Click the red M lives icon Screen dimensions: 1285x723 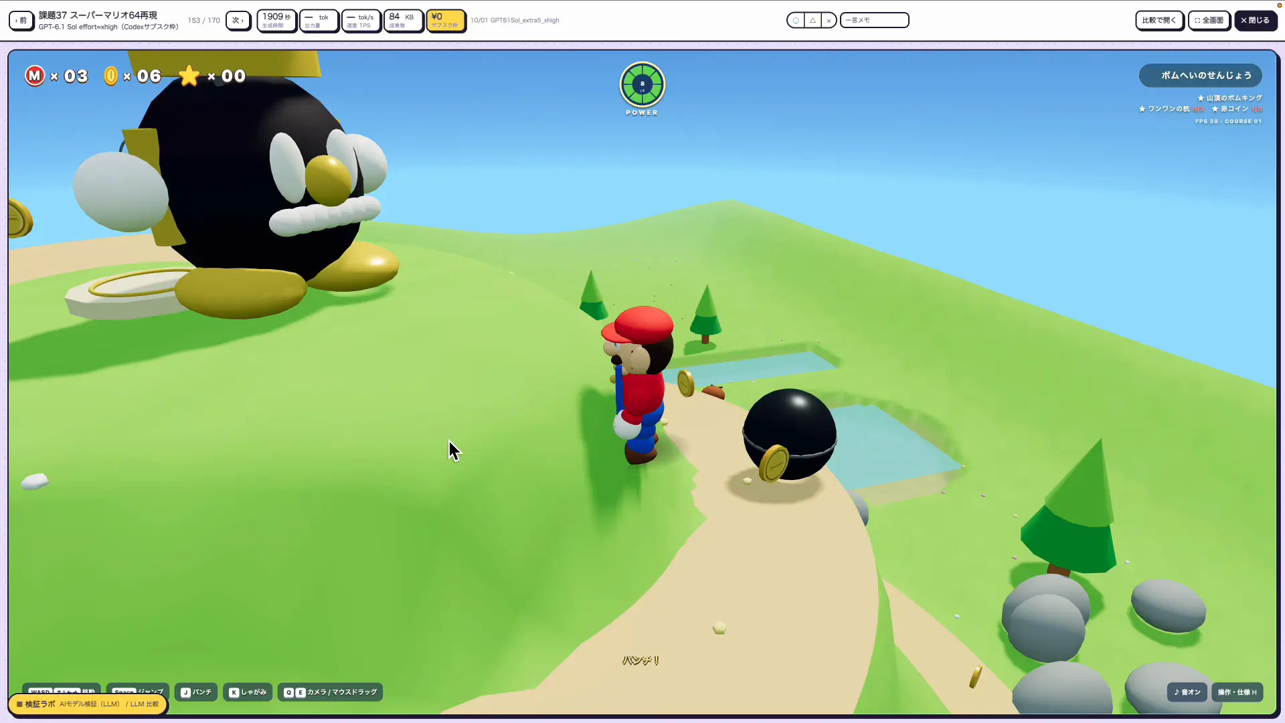[35, 76]
